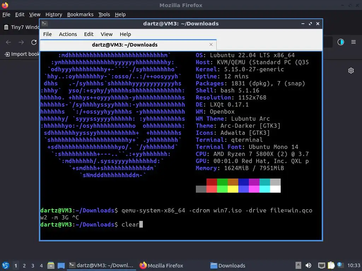The height and width of the screenshot is (271, 362).
Task: Click the 'qemu-system-x86_64' command text
Action: (153, 210)
